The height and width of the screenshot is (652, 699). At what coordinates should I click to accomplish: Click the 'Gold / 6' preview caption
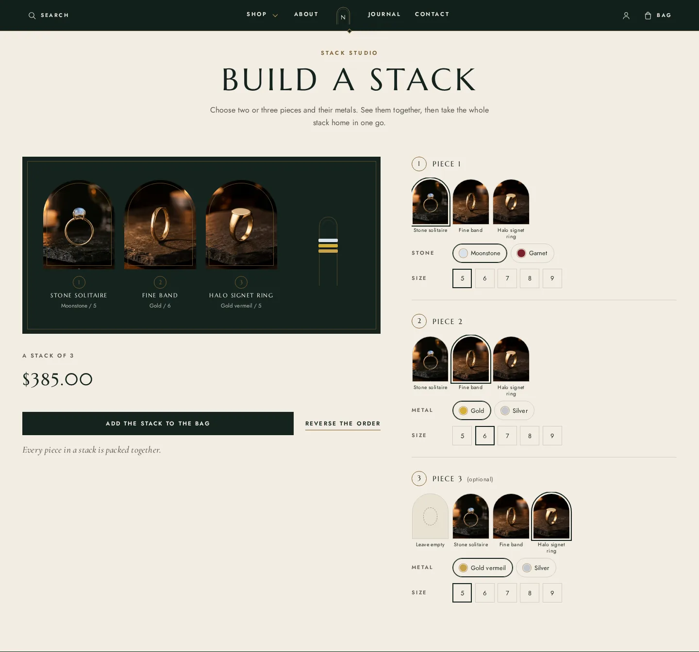point(160,306)
